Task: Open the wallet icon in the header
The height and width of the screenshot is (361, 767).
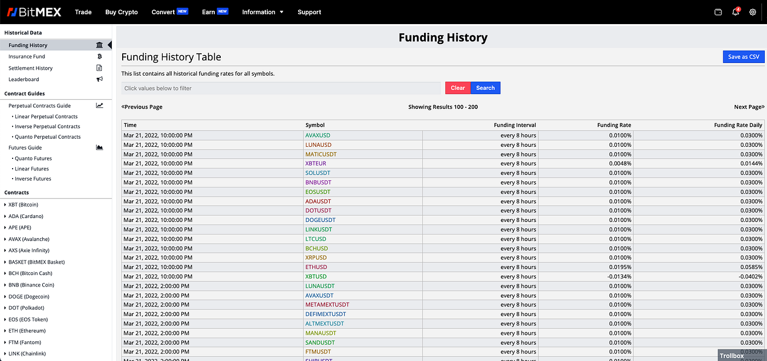Action: 718,12
